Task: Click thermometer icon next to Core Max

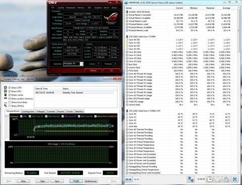Action: point(127,126)
